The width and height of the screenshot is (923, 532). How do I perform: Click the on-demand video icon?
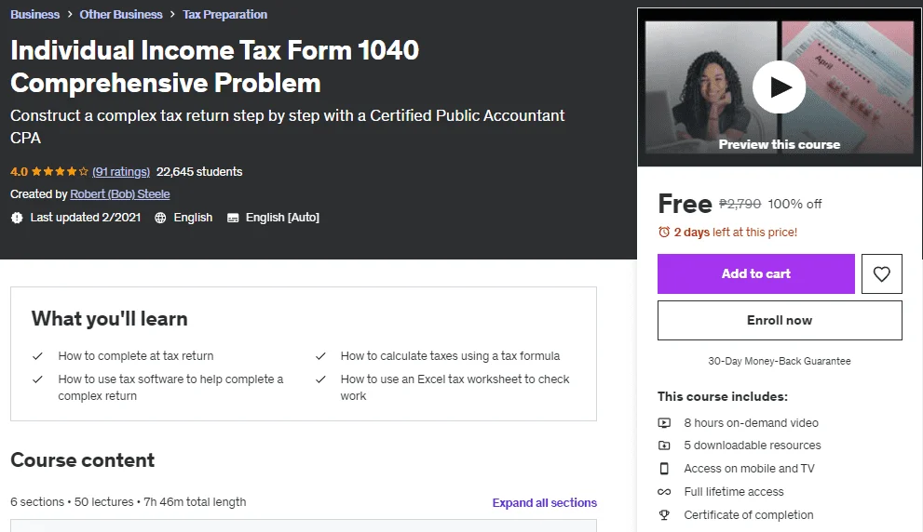pos(664,422)
